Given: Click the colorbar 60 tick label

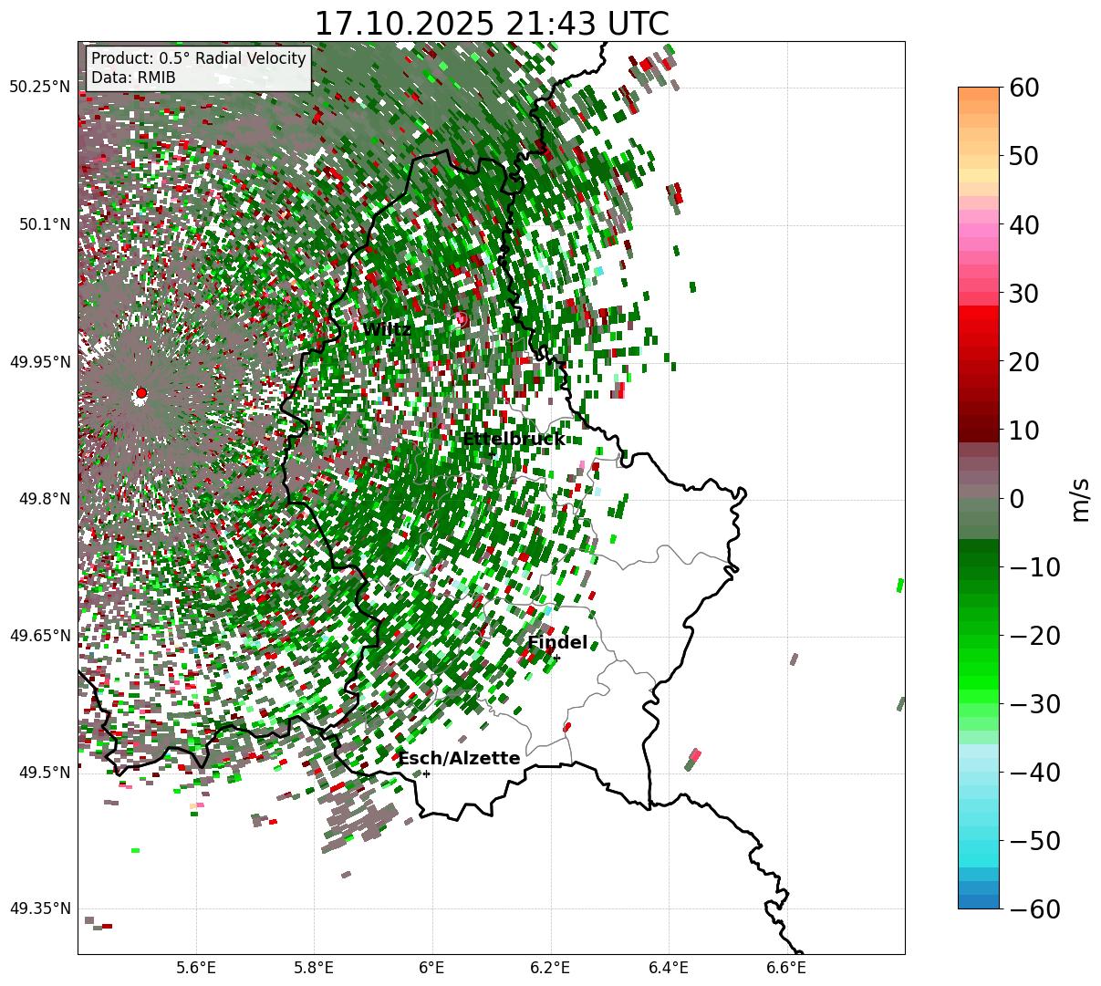Looking at the screenshot, I should click(x=1026, y=88).
